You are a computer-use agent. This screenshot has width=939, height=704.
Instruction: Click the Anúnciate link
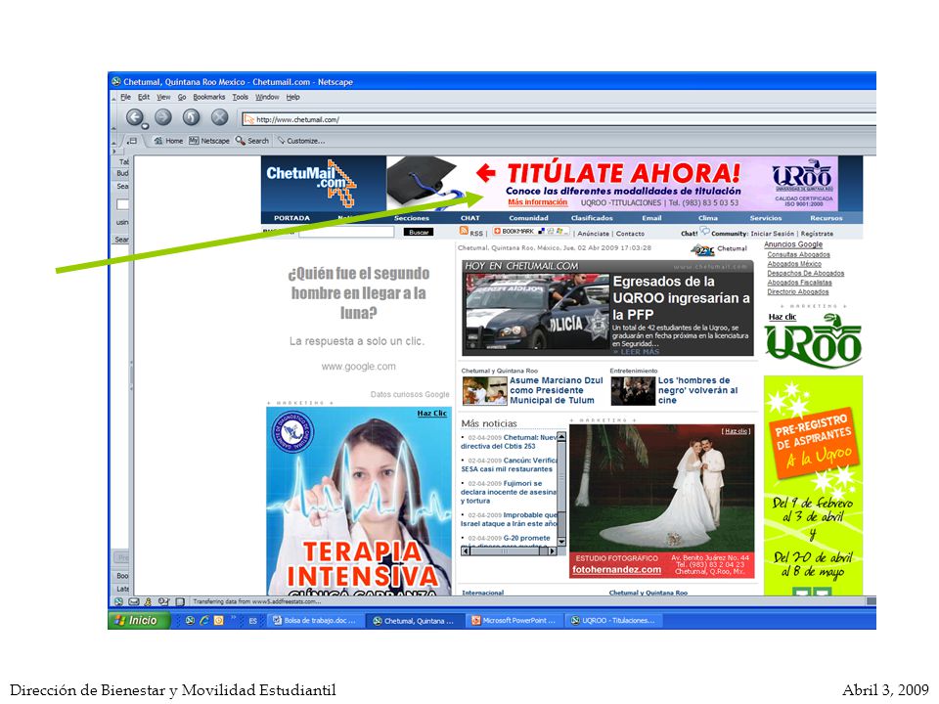(594, 234)
